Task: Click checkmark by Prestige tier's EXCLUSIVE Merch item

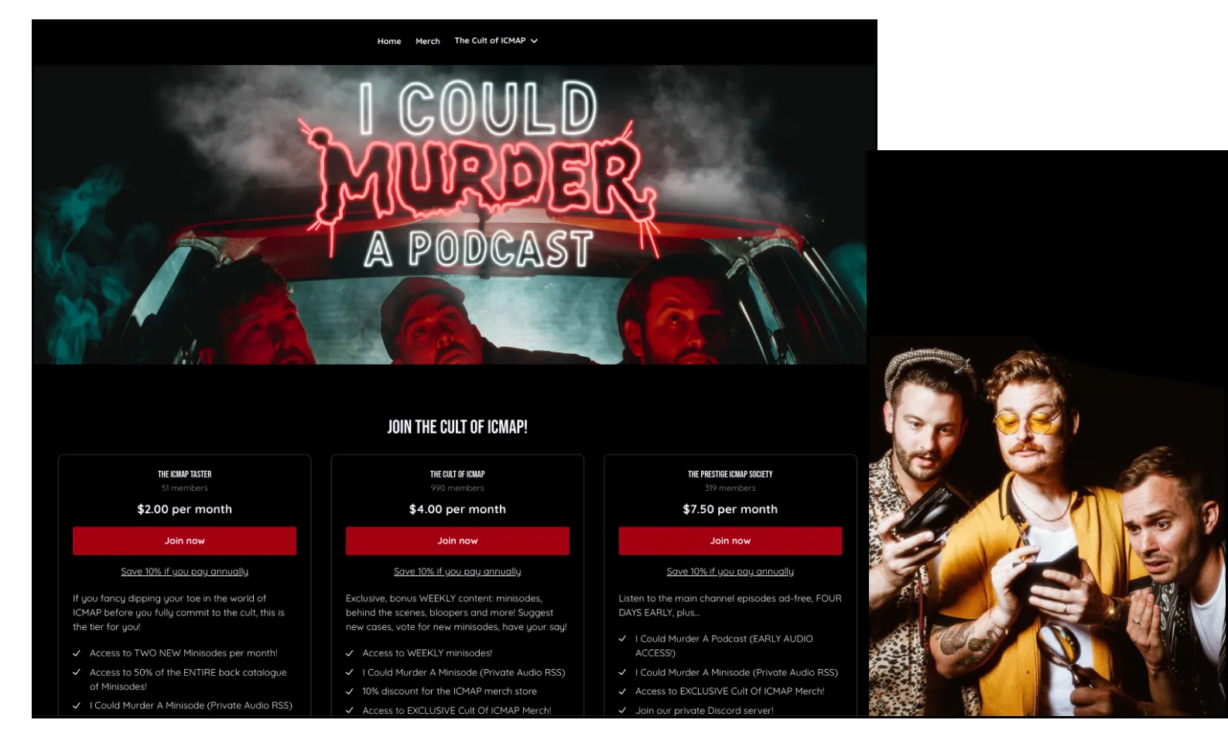Action: click(x=622, y=691)
